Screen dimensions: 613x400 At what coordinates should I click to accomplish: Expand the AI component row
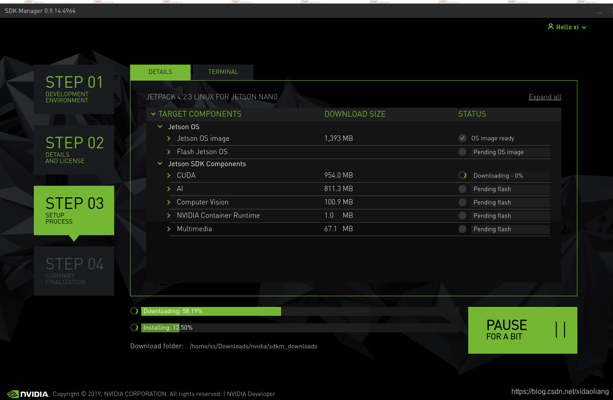[169, 189]
